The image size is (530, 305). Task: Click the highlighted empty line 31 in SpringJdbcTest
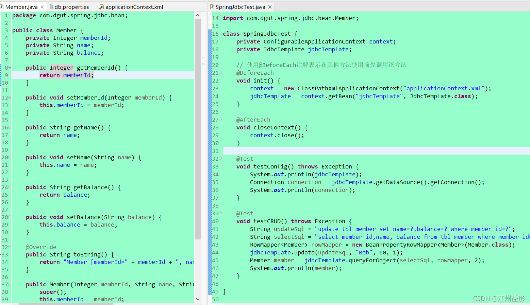[x=376, y=151]
